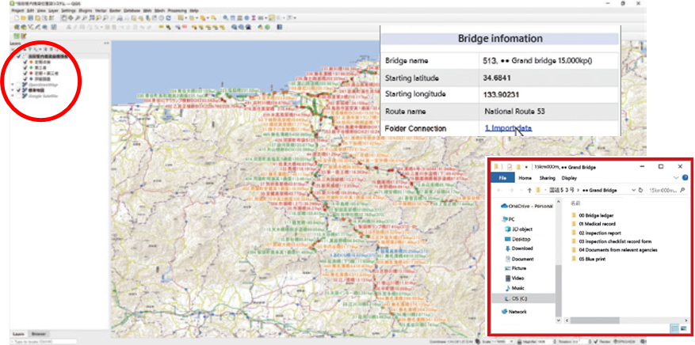This screenshot has width=695, height=345.
Task: Open the File Explorer help icon
Action: 684,178
